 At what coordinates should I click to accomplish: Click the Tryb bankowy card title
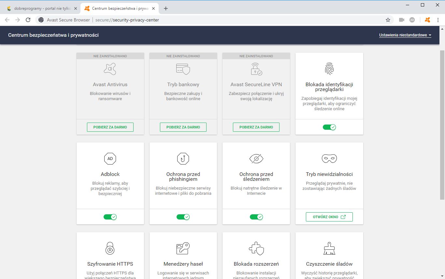[183, 85]
